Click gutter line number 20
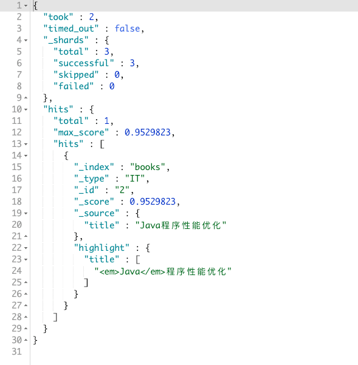 click(17, 225)
